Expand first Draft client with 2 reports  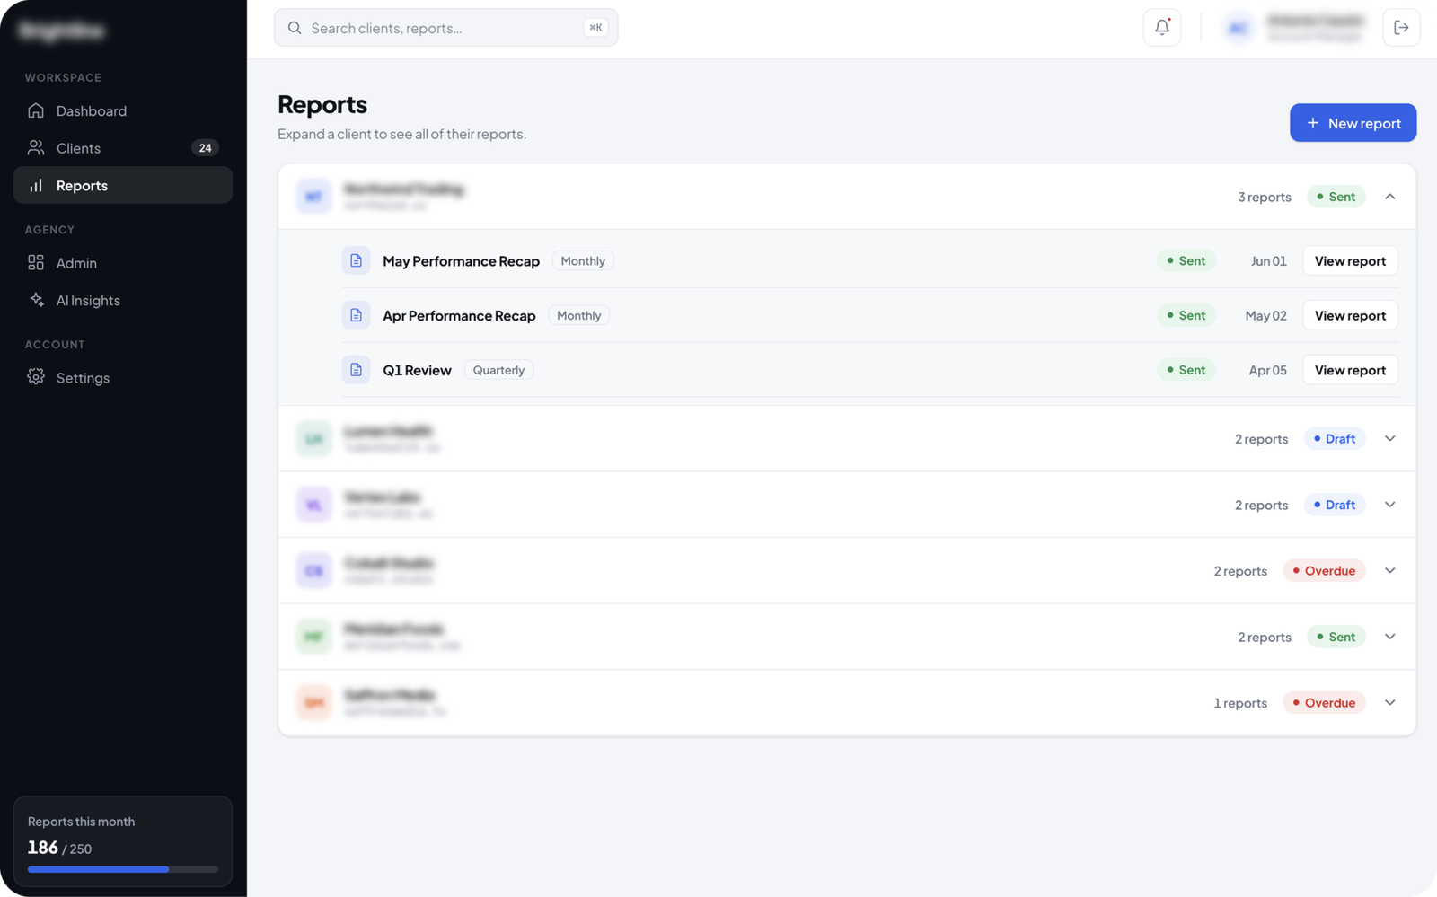(1390, 439)
